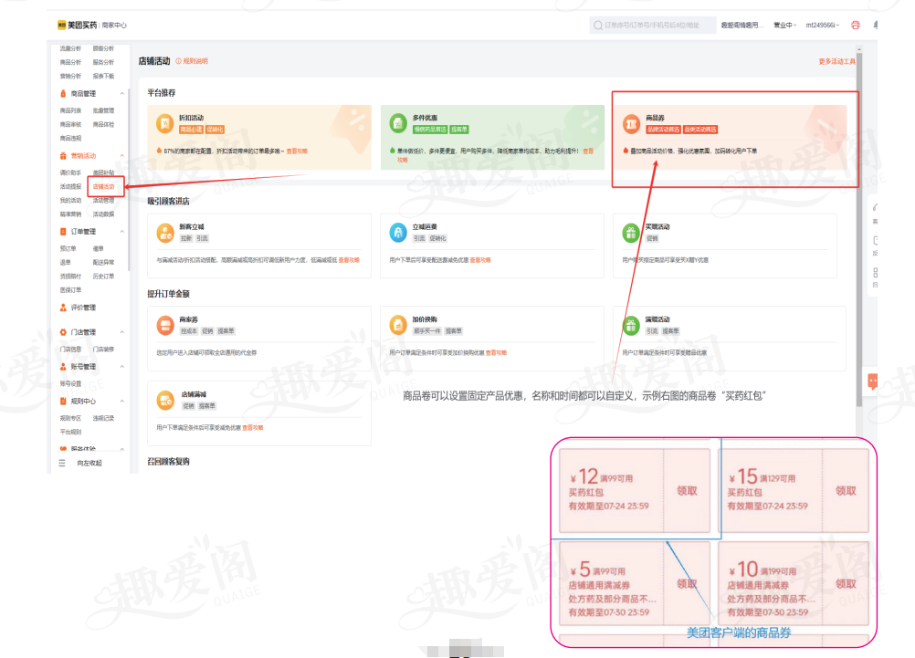
Task: Click the 新客立减 activity icon
Action: coord(165,232)
